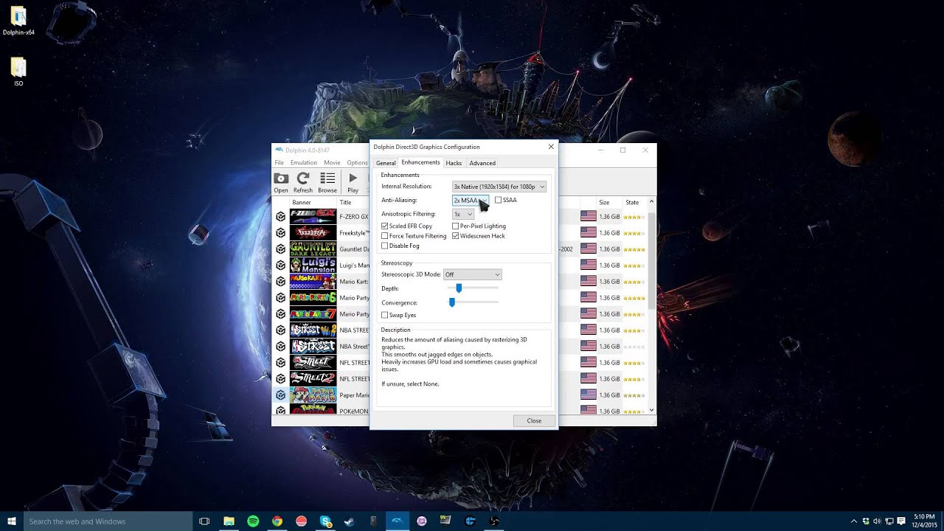The height and width of the screenshot is (531, 944).
Task: Select the NFL Street 2 banner
Action: pyautogui.click(x=313, y=378)
